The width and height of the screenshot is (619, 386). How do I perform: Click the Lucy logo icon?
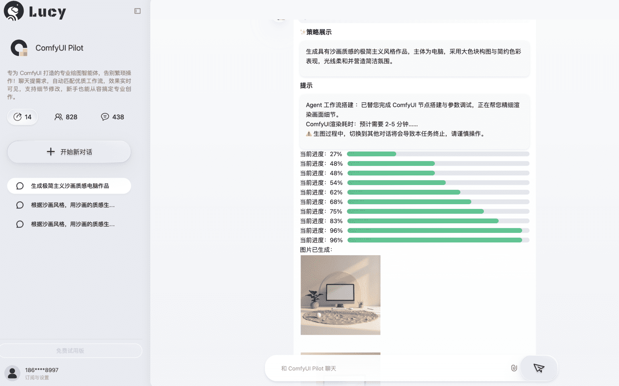(x=14, y=11)
